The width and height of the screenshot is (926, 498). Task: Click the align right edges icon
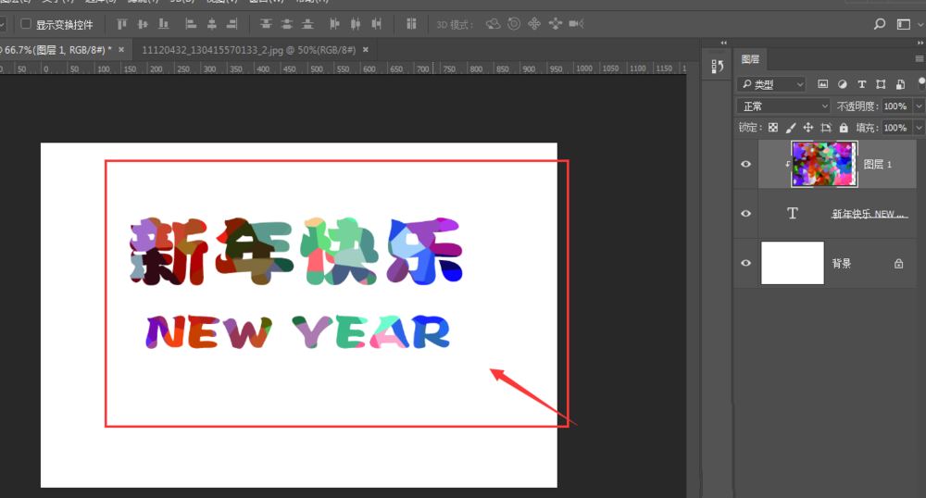(232, 24)
